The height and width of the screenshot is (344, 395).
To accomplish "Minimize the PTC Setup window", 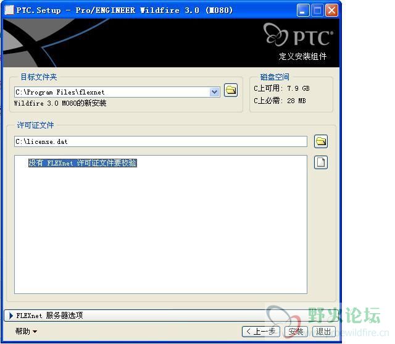I will click(x=303, y=10).
